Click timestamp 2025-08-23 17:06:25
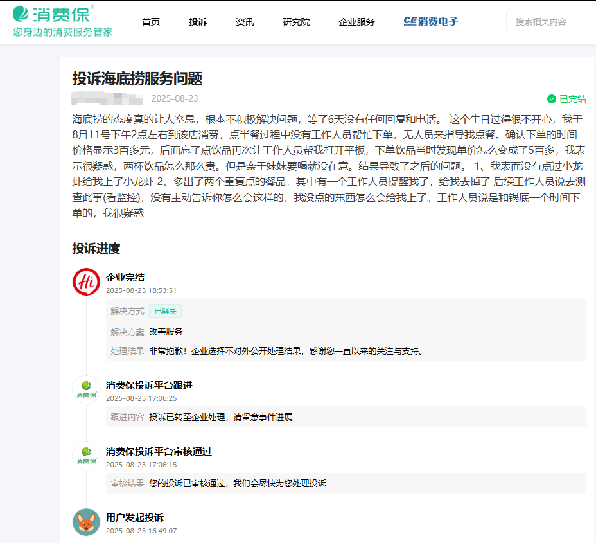 point(141,398)
